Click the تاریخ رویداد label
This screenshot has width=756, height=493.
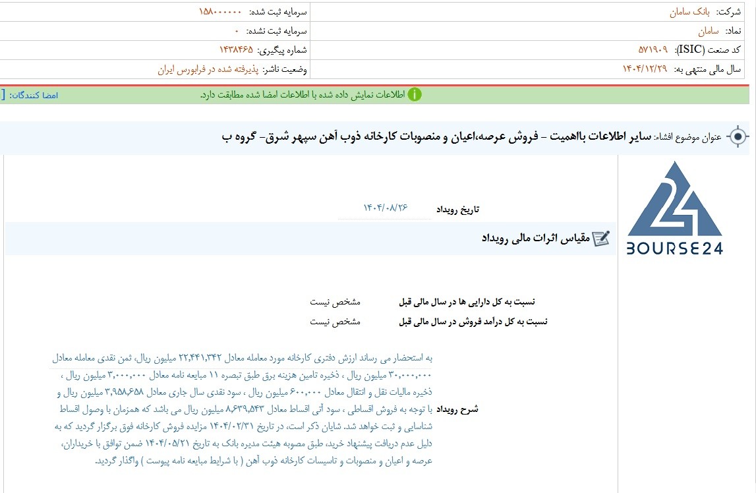click(457, 209)
